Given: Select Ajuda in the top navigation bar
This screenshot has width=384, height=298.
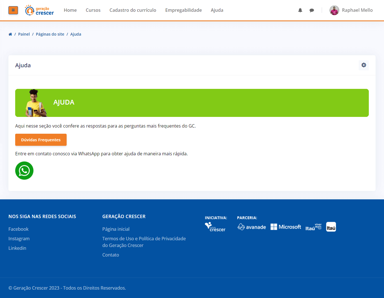Looking at the screenshot, I should pyautogui.click(x=217, y=10).
